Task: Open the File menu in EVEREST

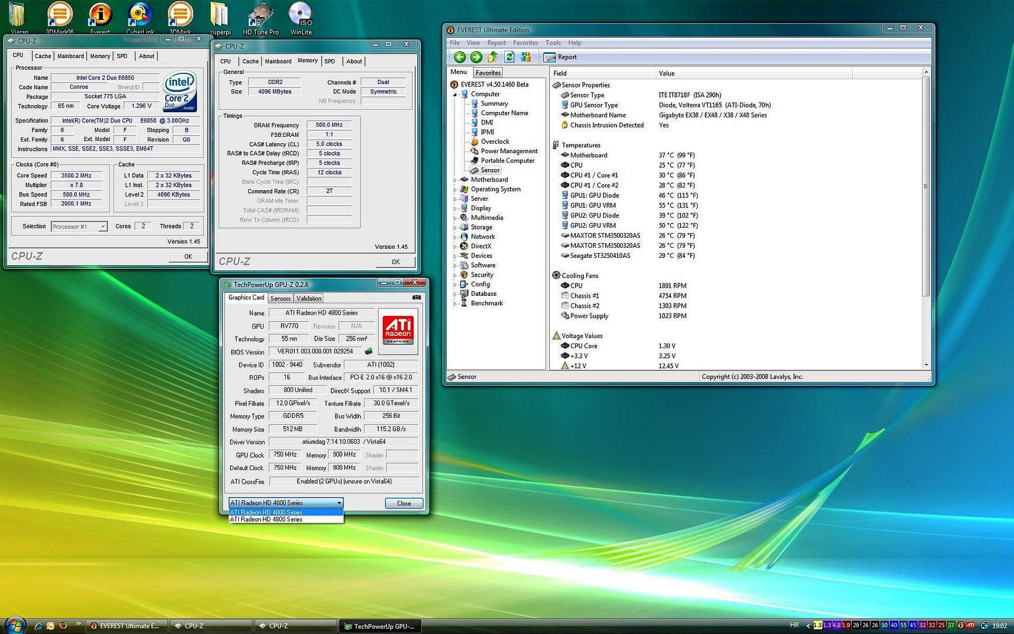Action: (455, 43)
